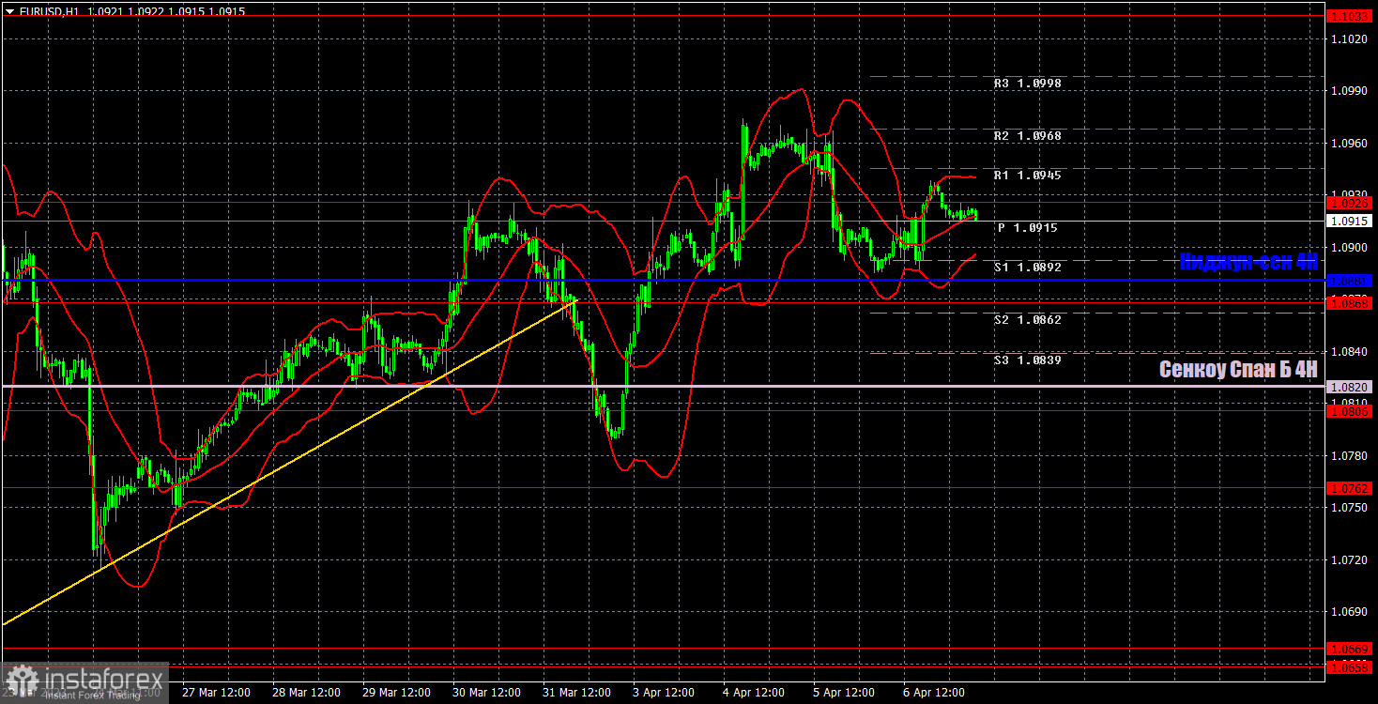Select the R3 1.0998 pivot label

pyautogui.click(x=1028, y=84)
